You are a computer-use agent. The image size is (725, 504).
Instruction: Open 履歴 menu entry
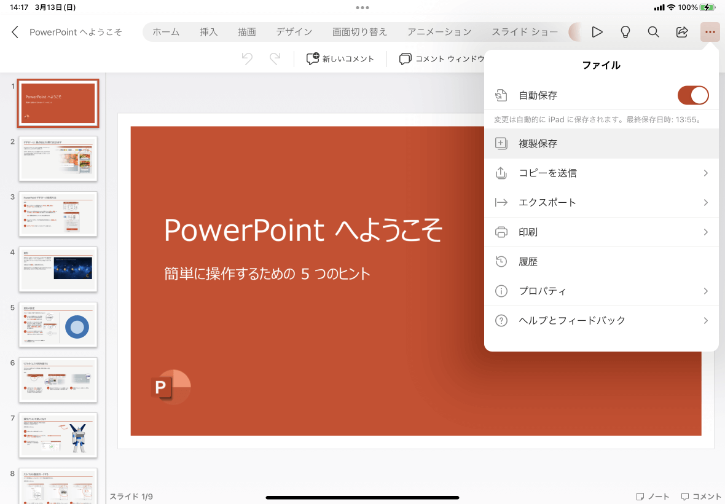(x=601, y=262)
